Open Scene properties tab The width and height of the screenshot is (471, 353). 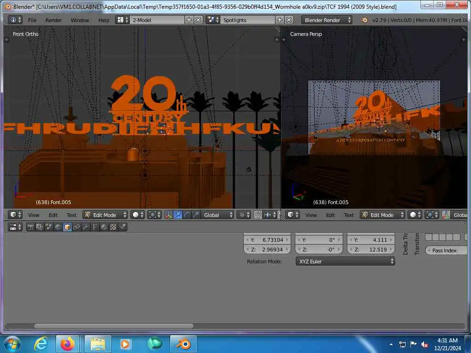pyautogui.click(x=49, y=227)
